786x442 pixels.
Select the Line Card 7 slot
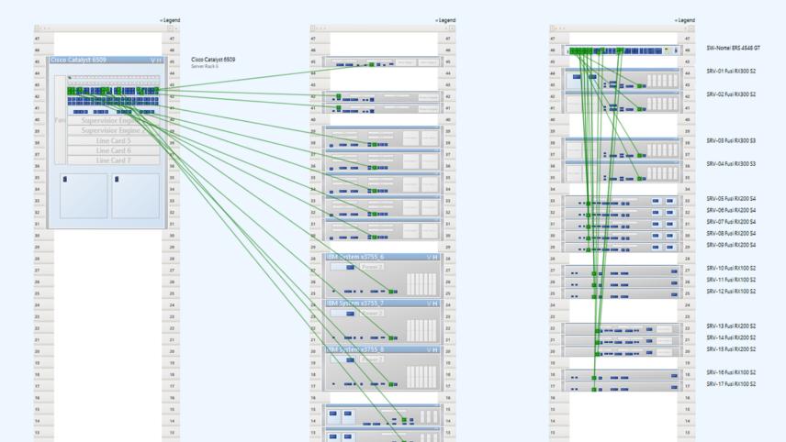[x=113, y=160]
